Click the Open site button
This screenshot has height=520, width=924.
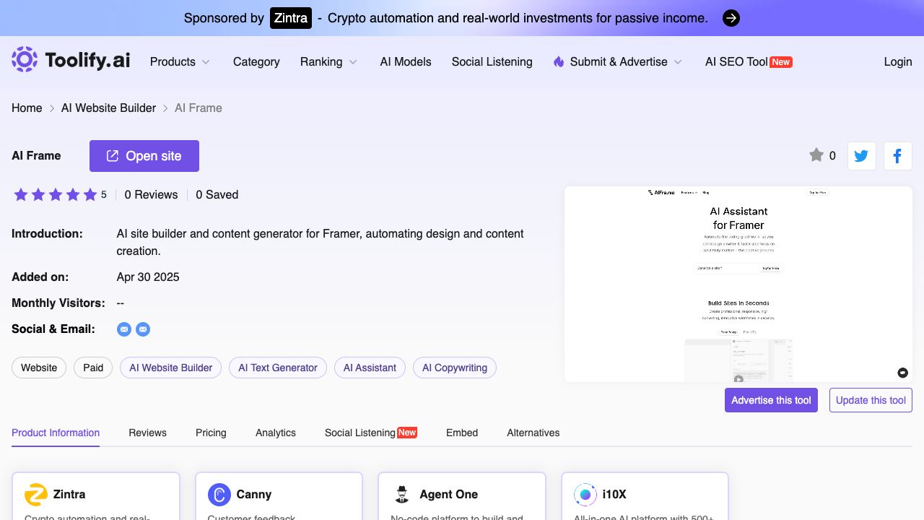(x=144, y=156)
